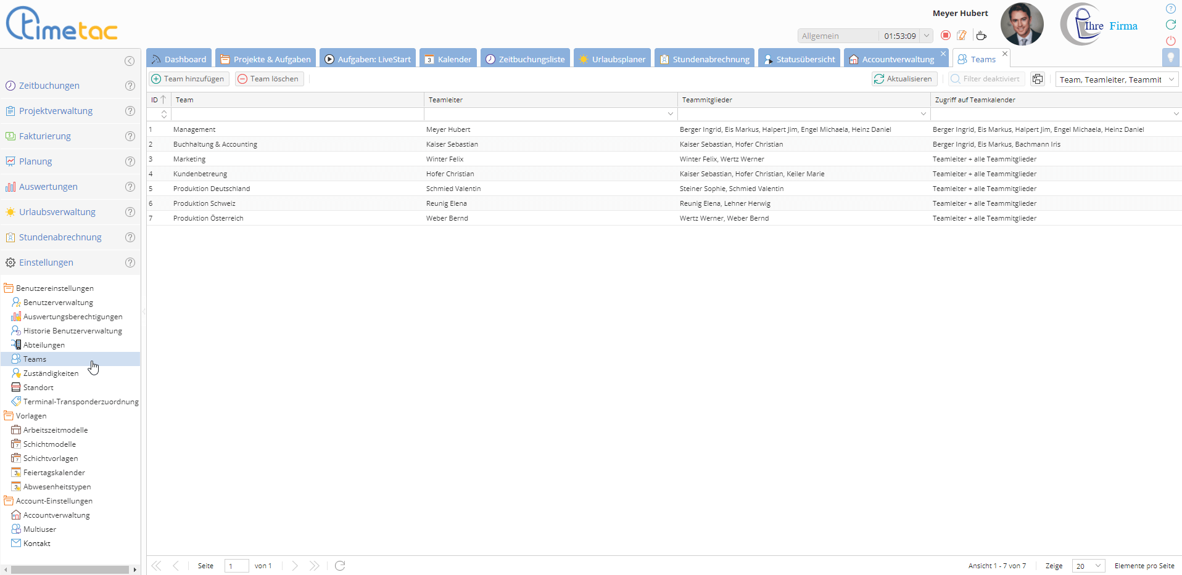Click the coffee cup break icon
The width and height of the screenshot is (1182, 575).
[x=981, y=36]
